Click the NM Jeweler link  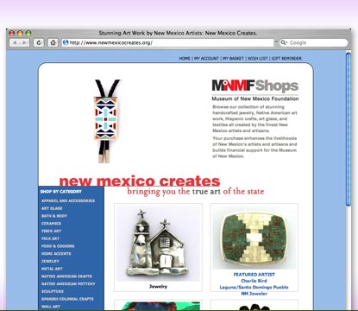(254, 294)
